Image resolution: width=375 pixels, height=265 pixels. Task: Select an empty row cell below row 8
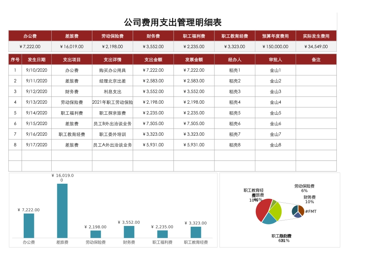tap(113, 155)
